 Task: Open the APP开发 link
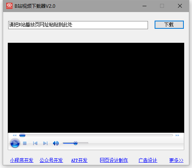click(79, 160)
